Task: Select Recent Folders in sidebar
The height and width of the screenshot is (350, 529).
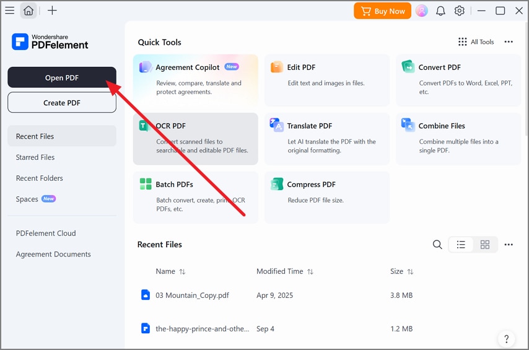Action: coord(62,178)
